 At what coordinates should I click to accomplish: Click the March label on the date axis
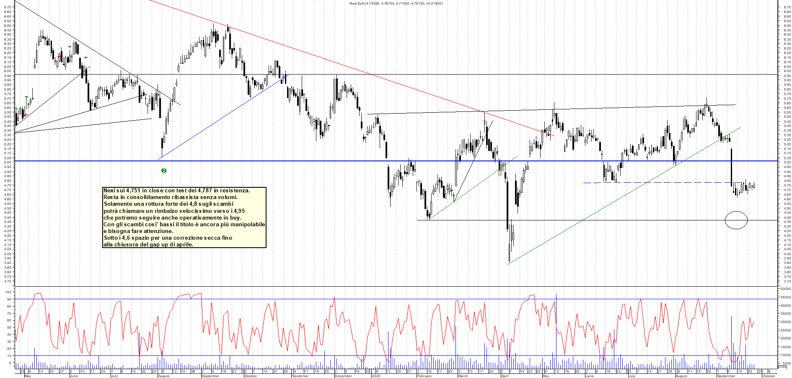click(x=463, y=376)
